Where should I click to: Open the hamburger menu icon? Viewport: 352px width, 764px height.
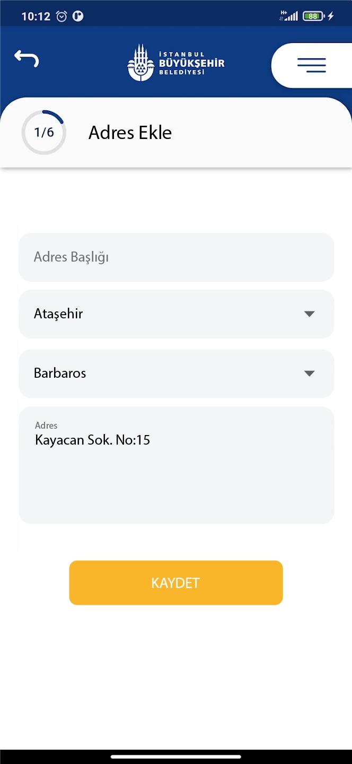point(311,65)
